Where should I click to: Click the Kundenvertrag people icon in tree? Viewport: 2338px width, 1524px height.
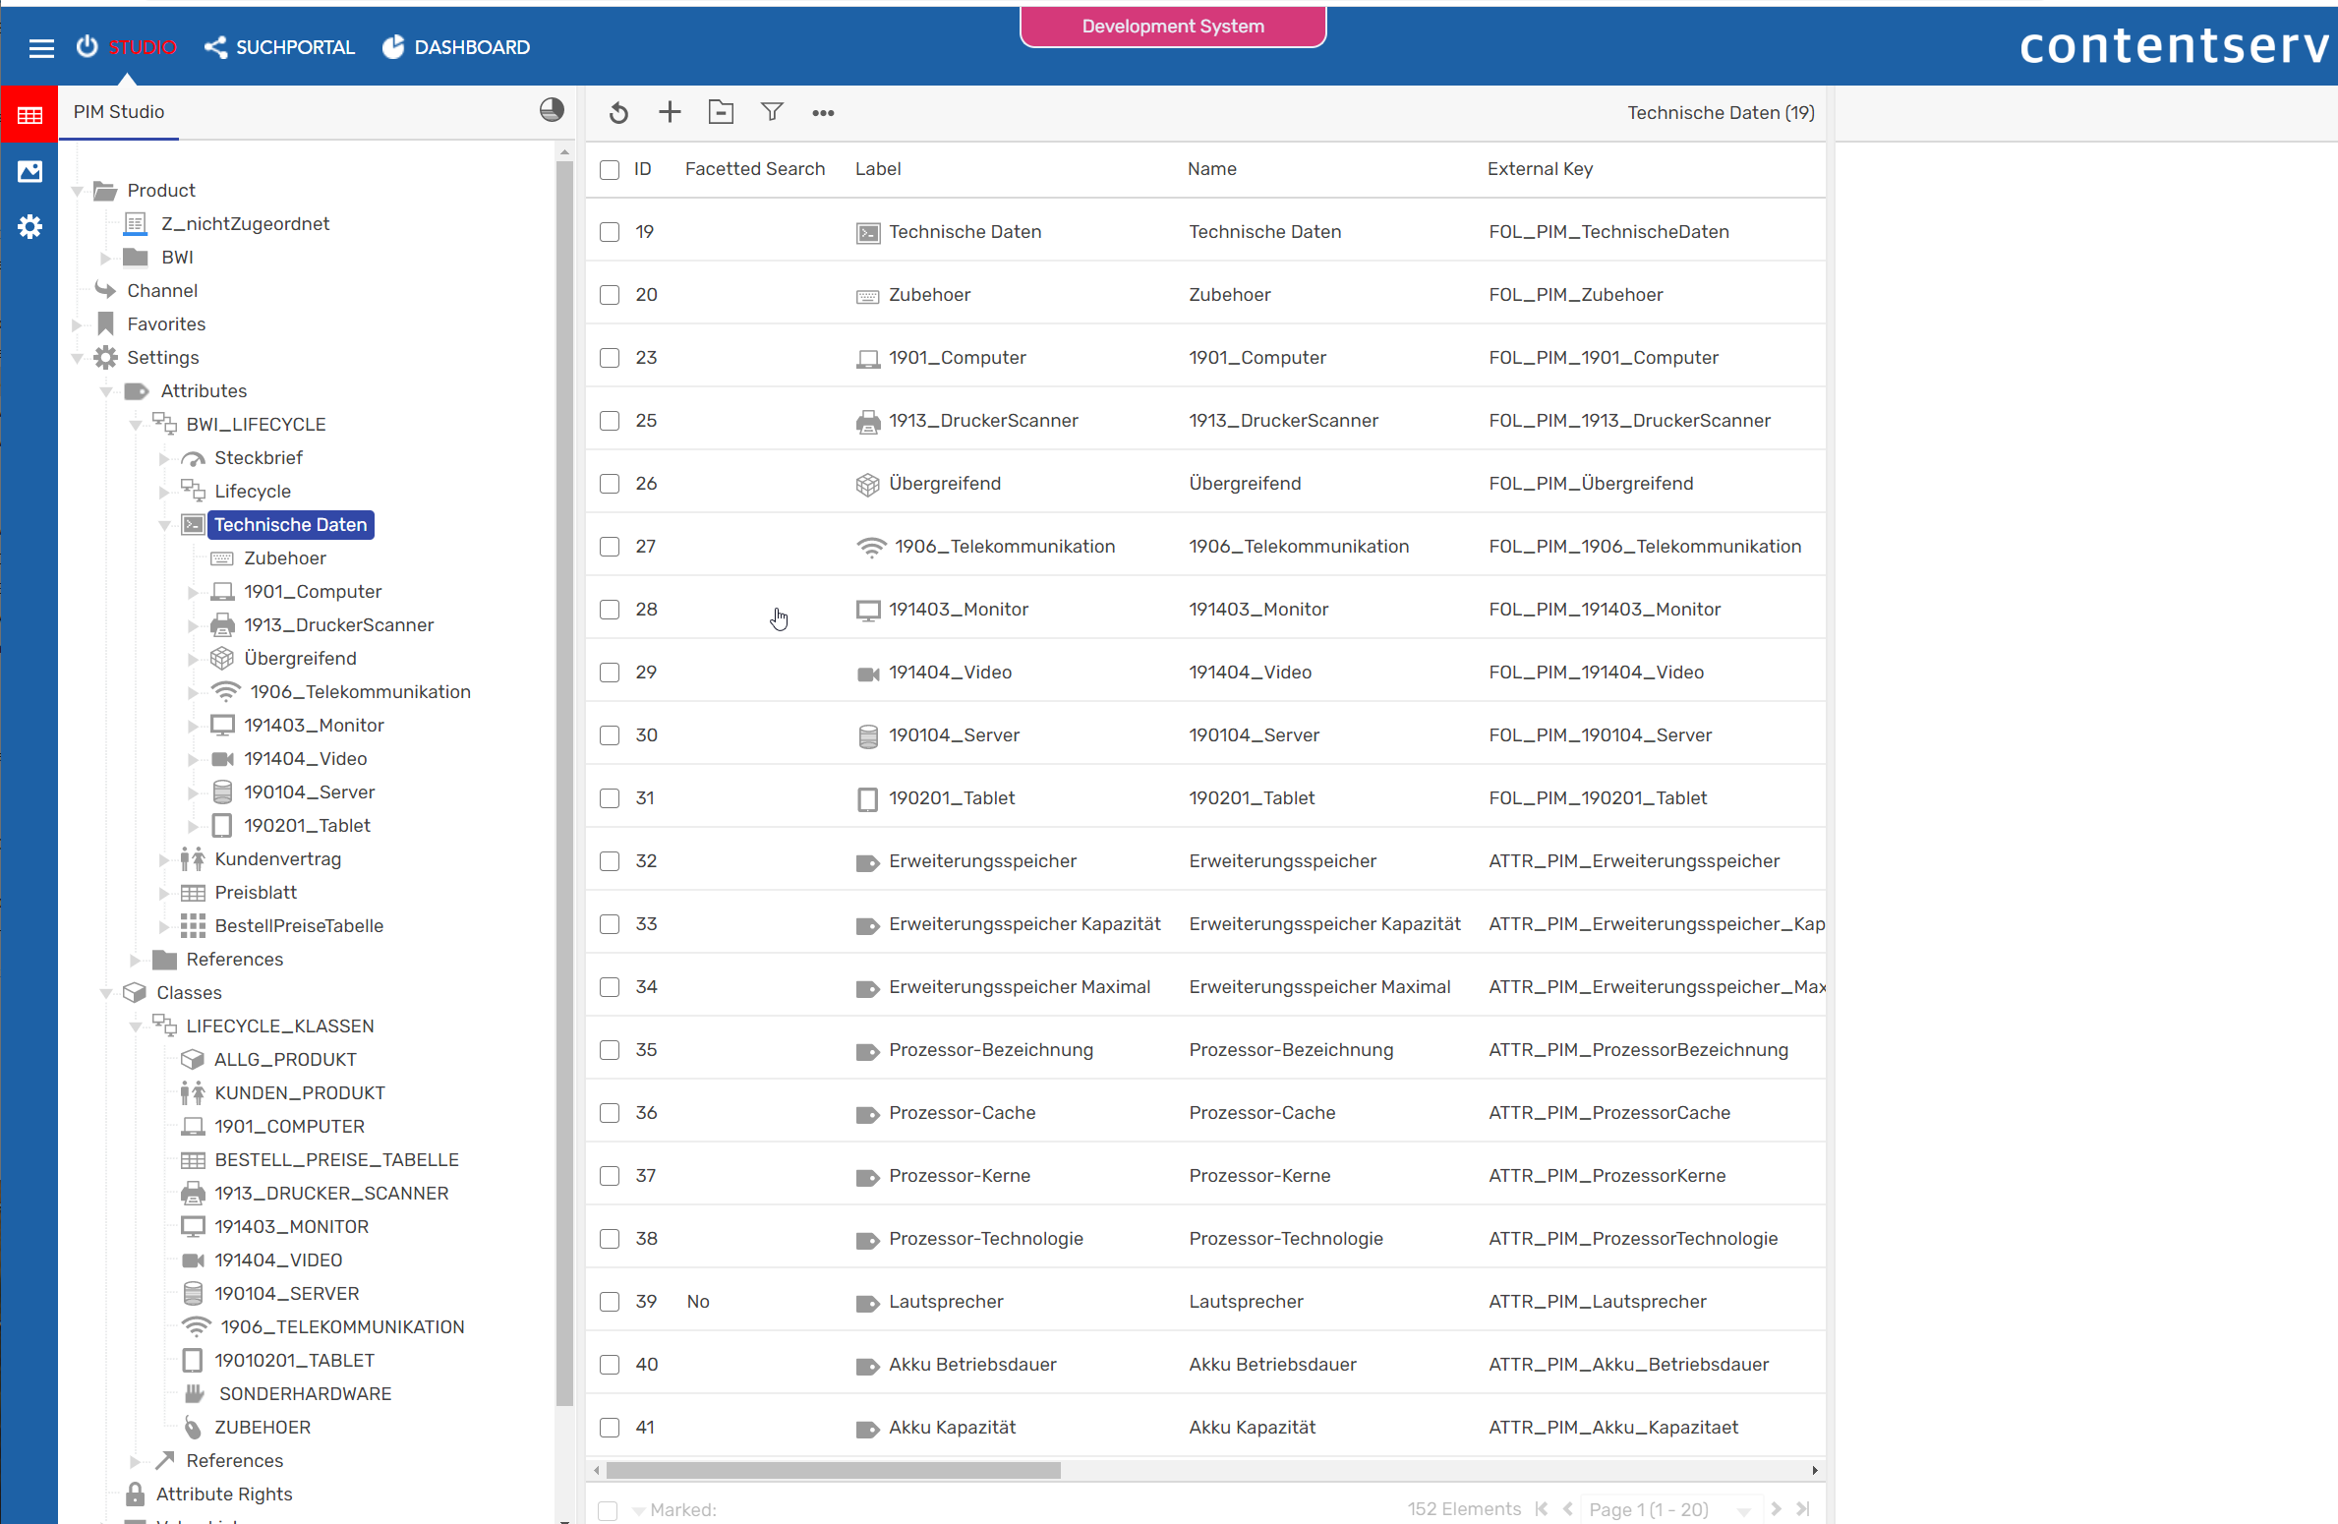(193, 859)
